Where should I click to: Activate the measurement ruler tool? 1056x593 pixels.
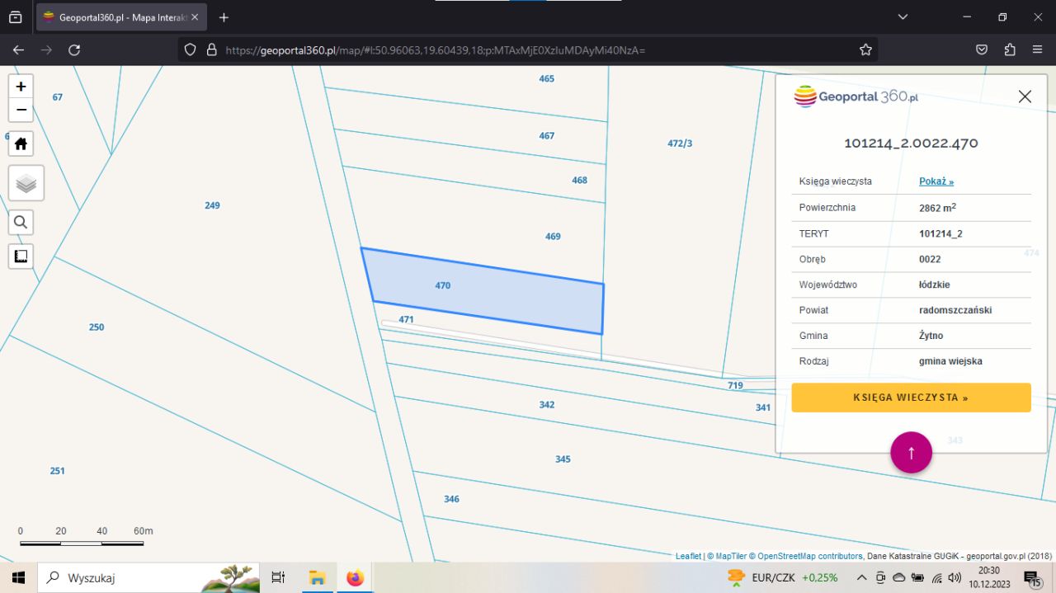coord(21,256)
